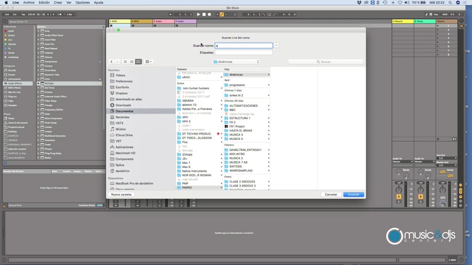Click the volume icon in menu bar
The width and height of the screenshot is (472, 265).
click(407, 2)
